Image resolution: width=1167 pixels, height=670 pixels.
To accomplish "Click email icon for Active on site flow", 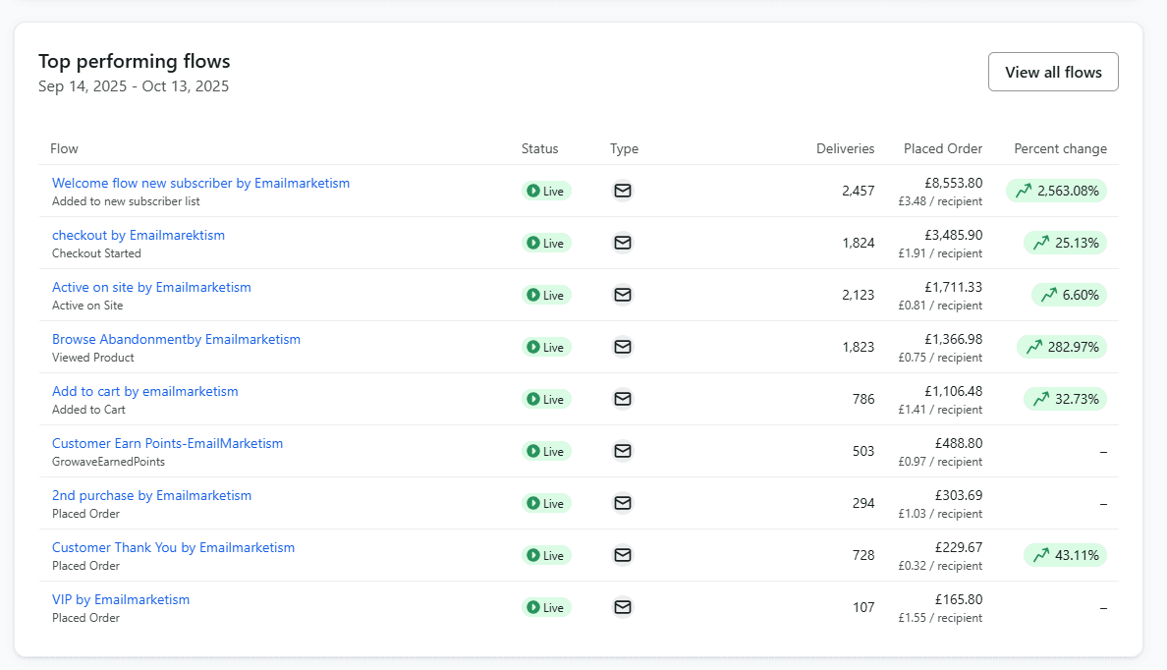I will point(622,295).
